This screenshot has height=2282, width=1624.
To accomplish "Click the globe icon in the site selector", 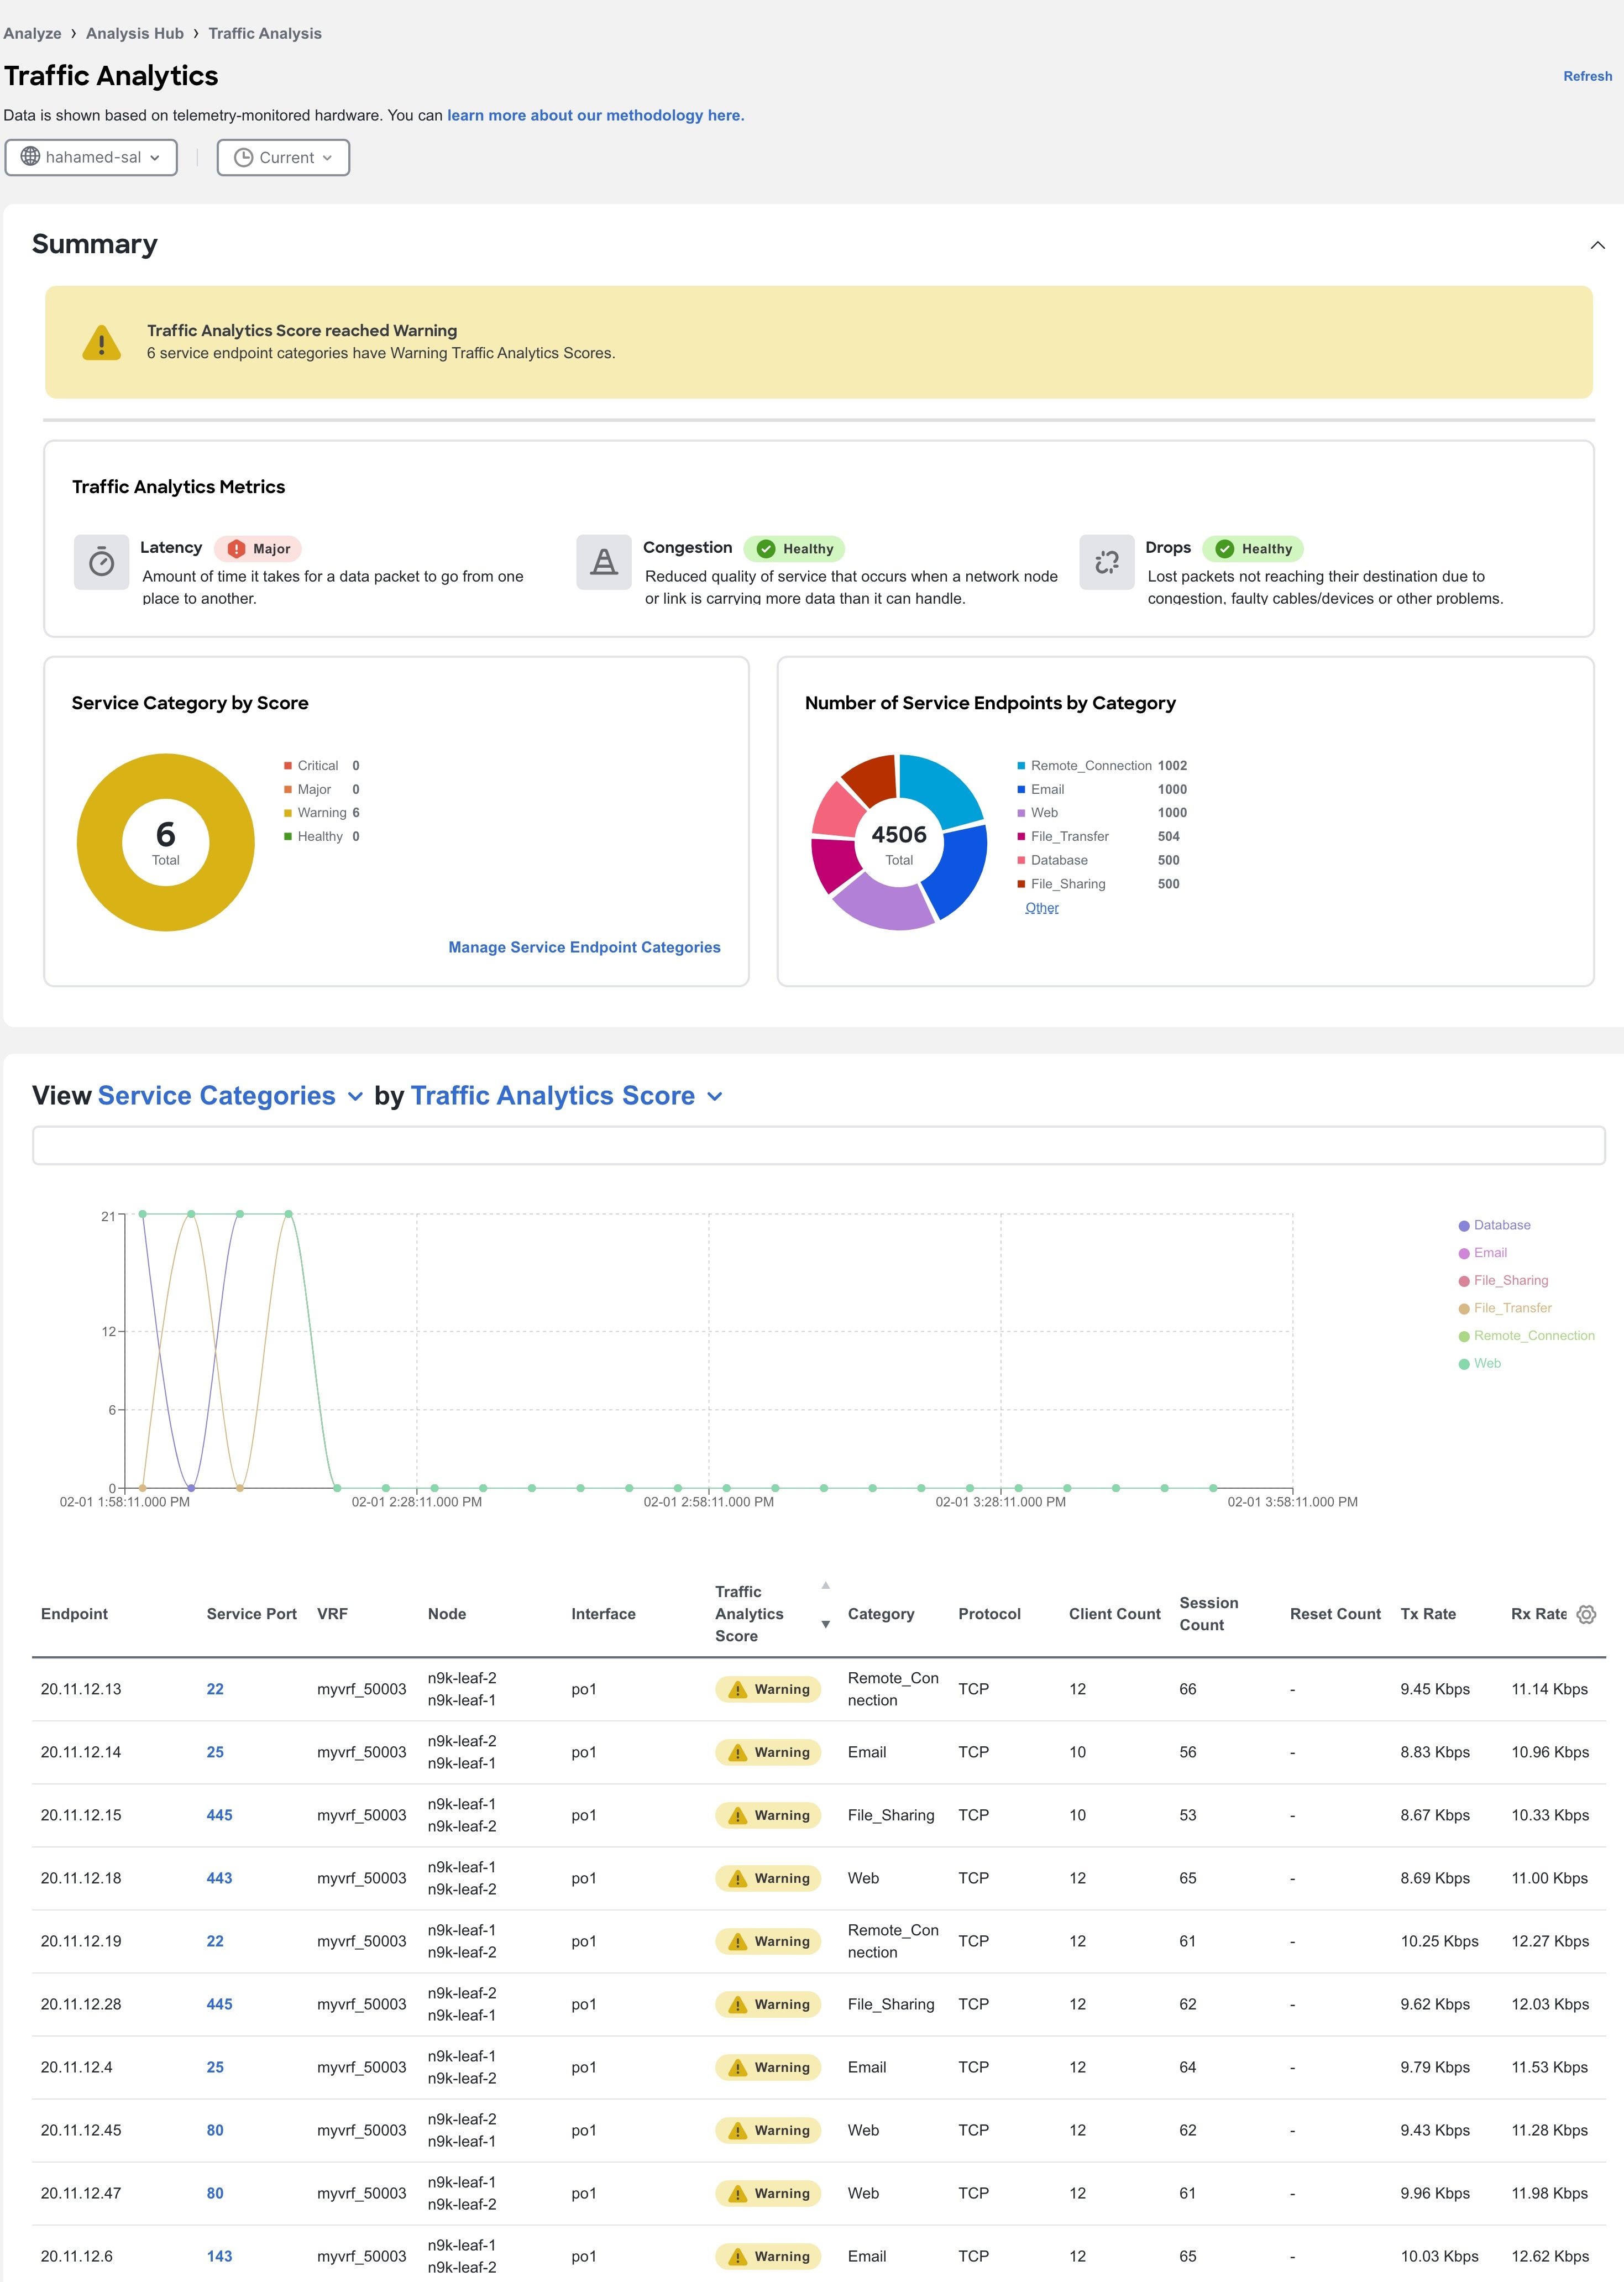I will (x=31, y=156).
